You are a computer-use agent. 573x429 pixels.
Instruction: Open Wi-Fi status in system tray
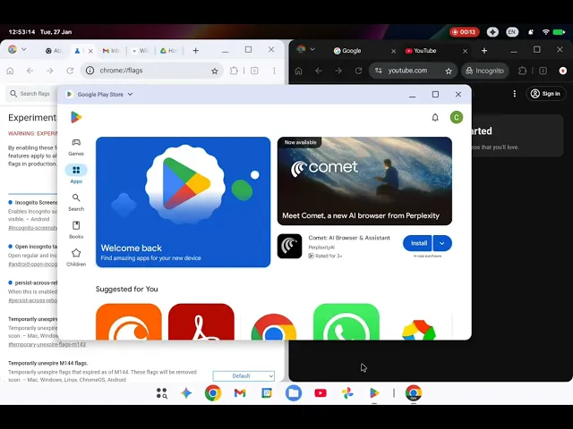point(545,32)
